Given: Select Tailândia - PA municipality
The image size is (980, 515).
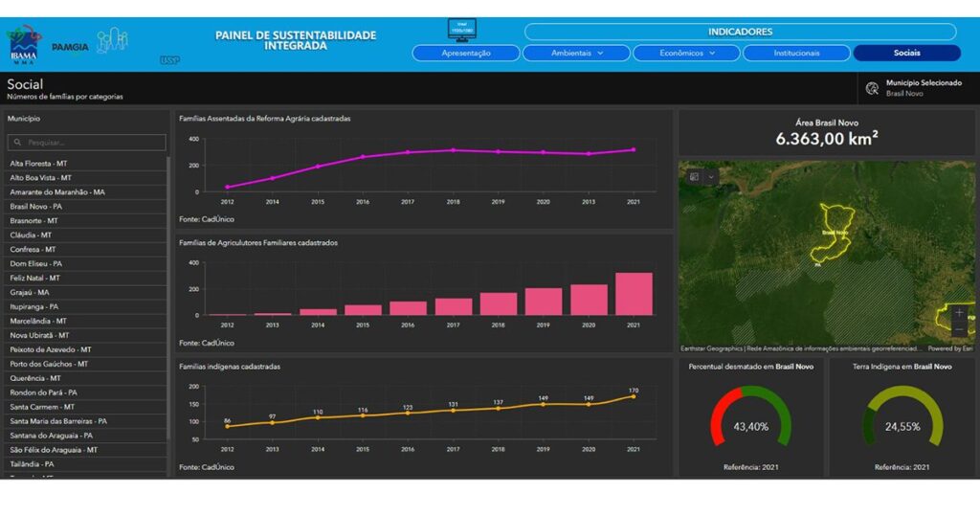Looking at the screenshot, I should (x=85, y=464).
